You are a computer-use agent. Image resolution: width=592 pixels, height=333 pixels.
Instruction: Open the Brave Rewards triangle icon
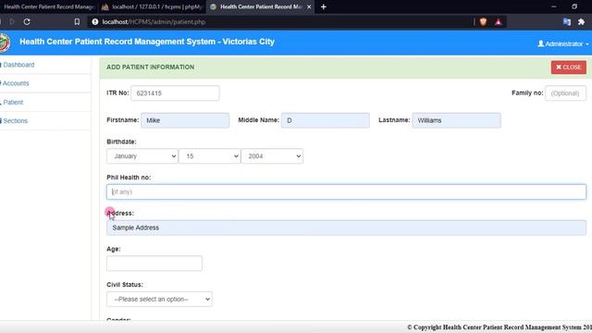pos(499,22)
